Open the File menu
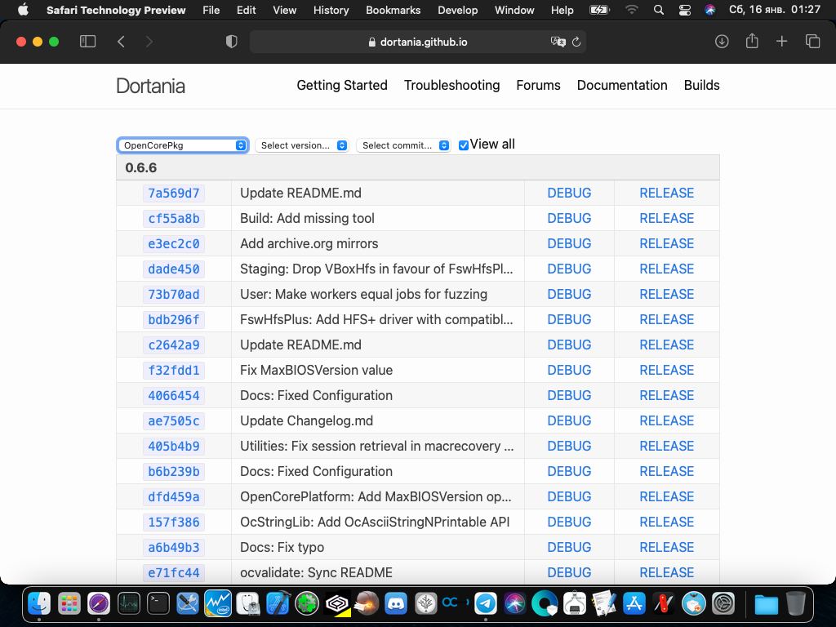This screenshot has height=627, width=836. point(211,10)
